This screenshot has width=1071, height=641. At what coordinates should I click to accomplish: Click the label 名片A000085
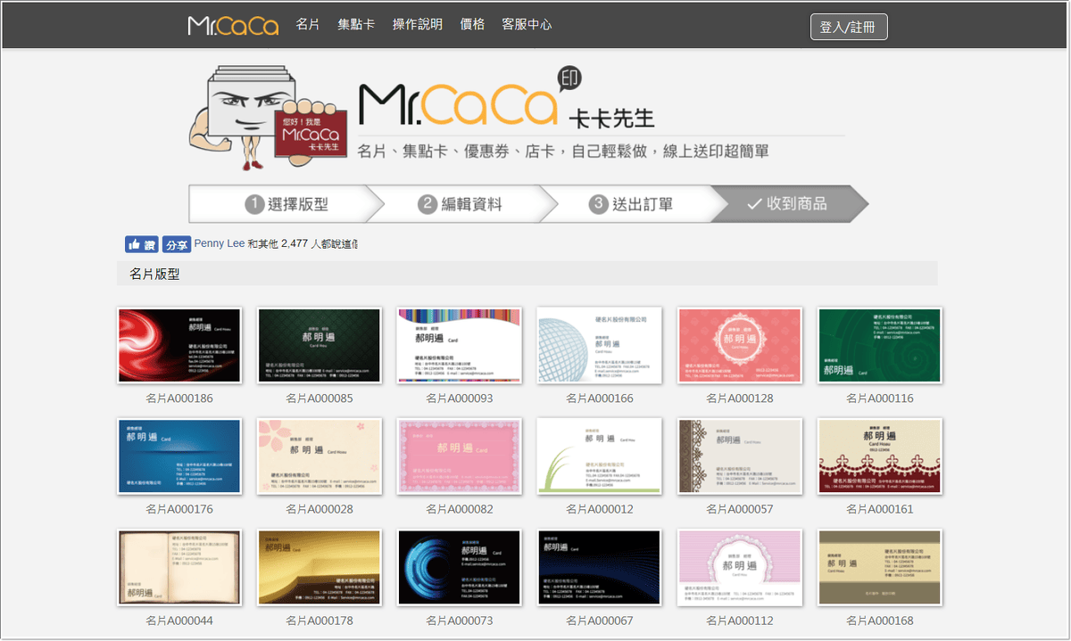click(x=320, y=399)
